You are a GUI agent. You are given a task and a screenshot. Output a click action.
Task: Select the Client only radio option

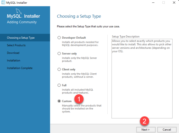click(59, 69)
